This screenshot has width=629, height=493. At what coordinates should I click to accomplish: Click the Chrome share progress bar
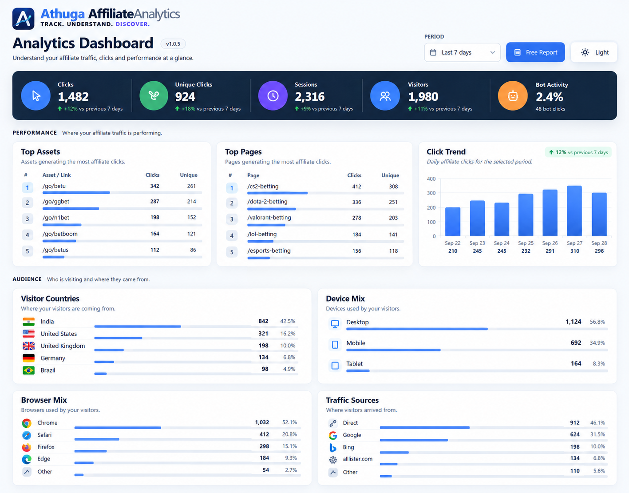(187, 428)
